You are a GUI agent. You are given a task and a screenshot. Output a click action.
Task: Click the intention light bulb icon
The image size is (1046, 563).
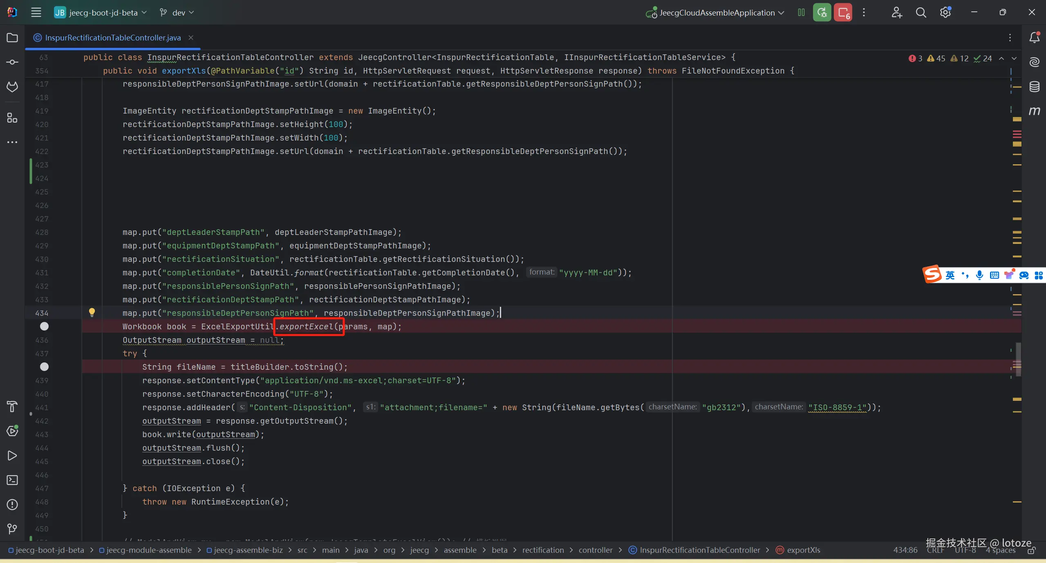(x=92, y=313)
